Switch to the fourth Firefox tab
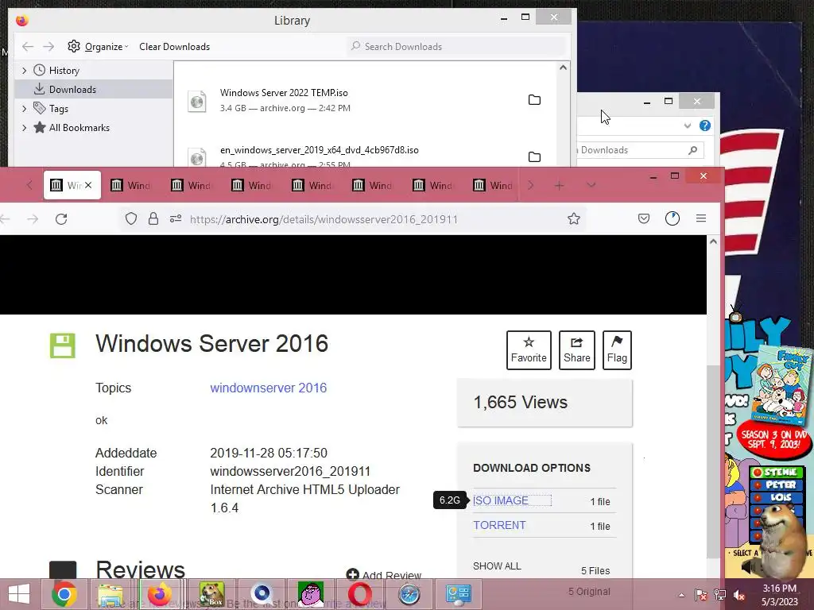 coord(252,185)
